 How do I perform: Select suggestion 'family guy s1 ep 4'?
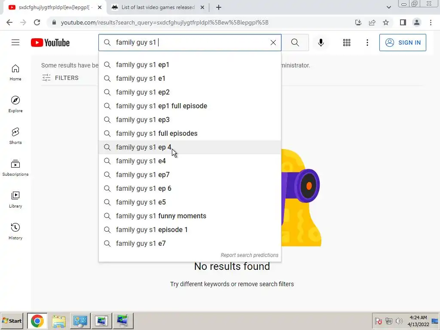coord(189,147)
